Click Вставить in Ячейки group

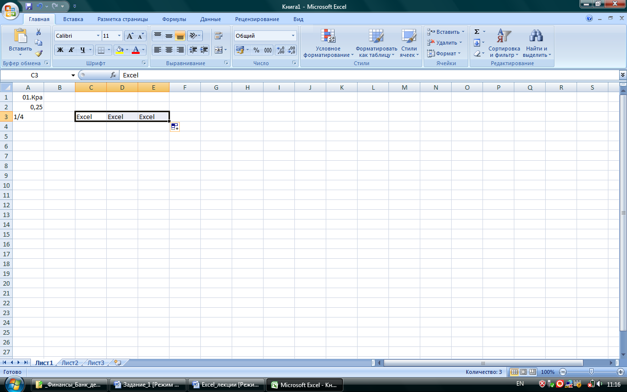click(x=446, y=32)
